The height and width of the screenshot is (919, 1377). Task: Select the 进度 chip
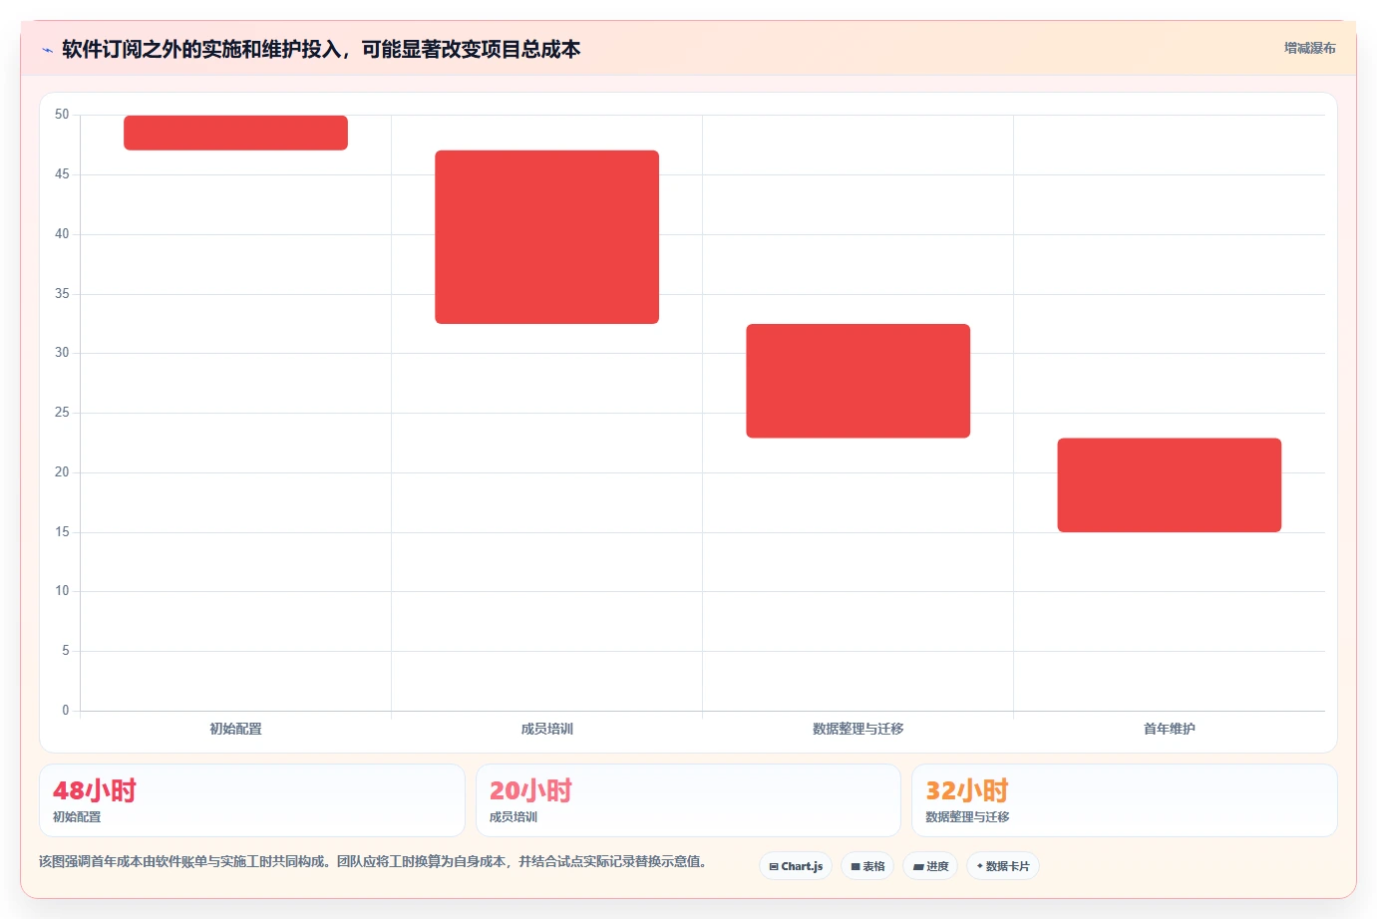tap(930, 866)
